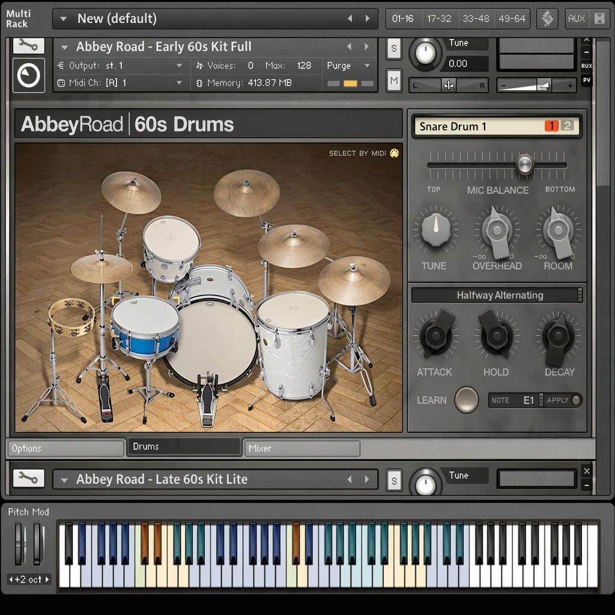Switch to rack page 01-16
Viewport: 615px width, 615px height.
coord(403,19)
